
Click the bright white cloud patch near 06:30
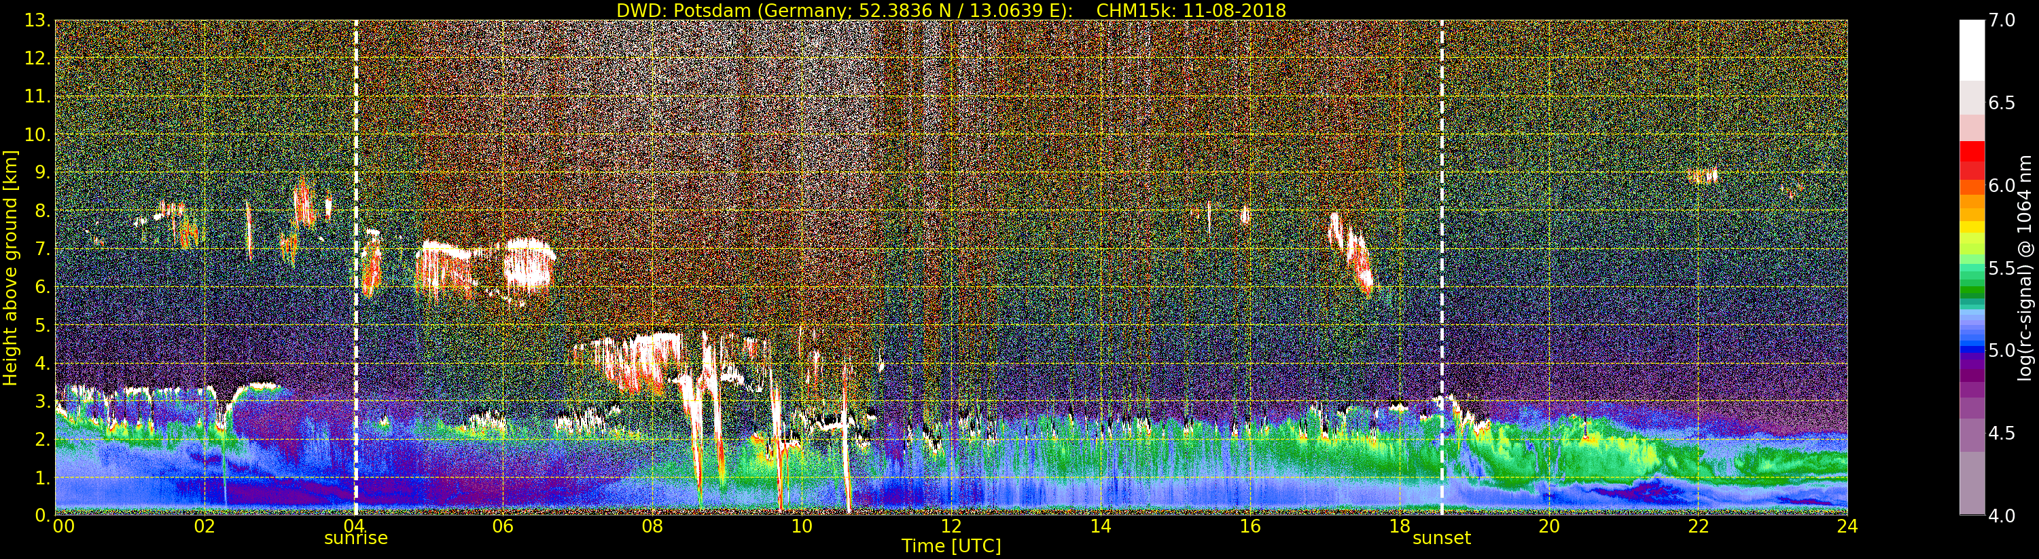pos(529,265)
